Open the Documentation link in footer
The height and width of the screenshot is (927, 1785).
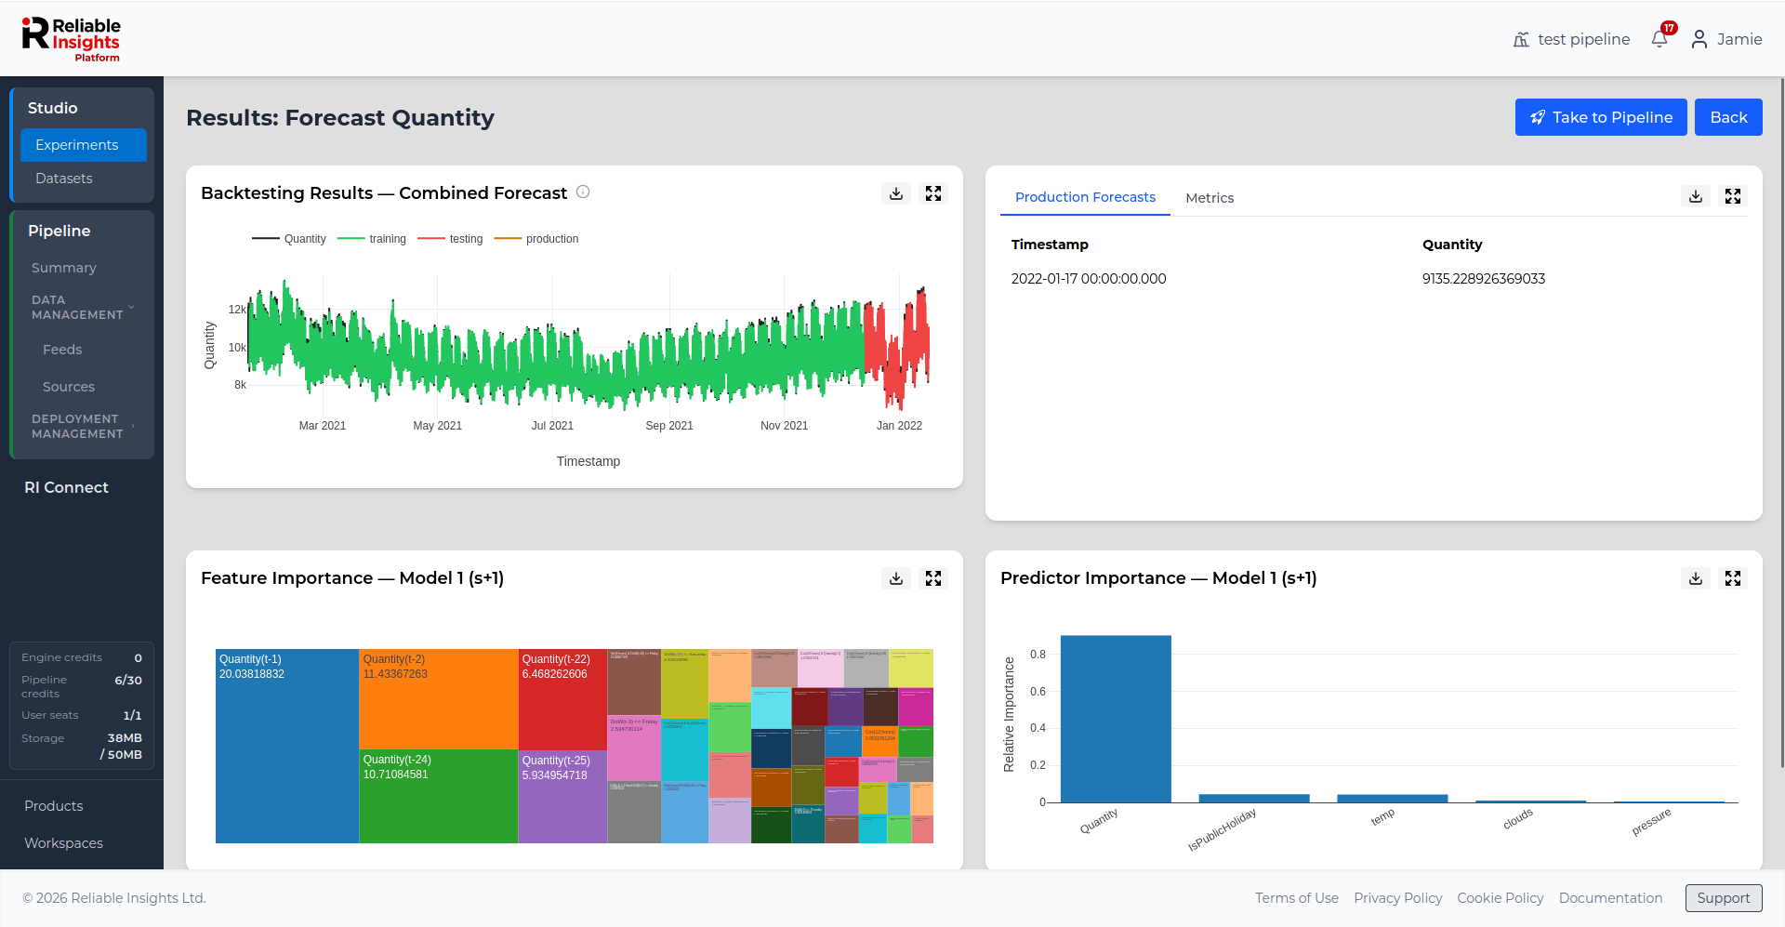coord(1610,898)
